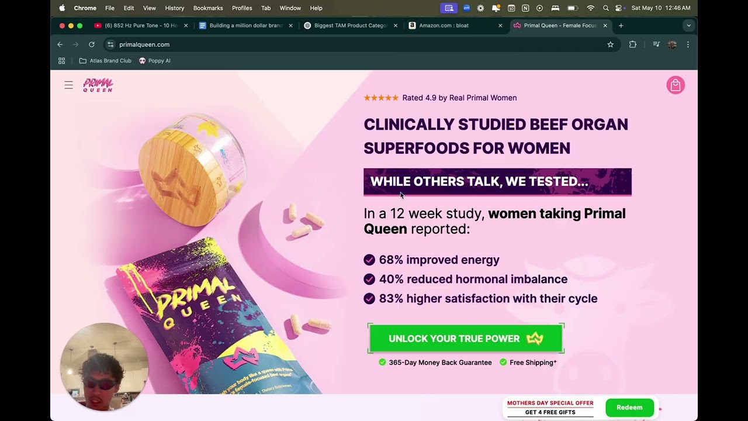Open the media controls icon

656,44
